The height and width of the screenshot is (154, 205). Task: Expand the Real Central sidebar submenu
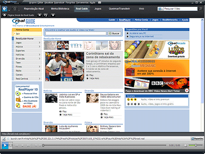pyautogui.click(x=40, y=79)
